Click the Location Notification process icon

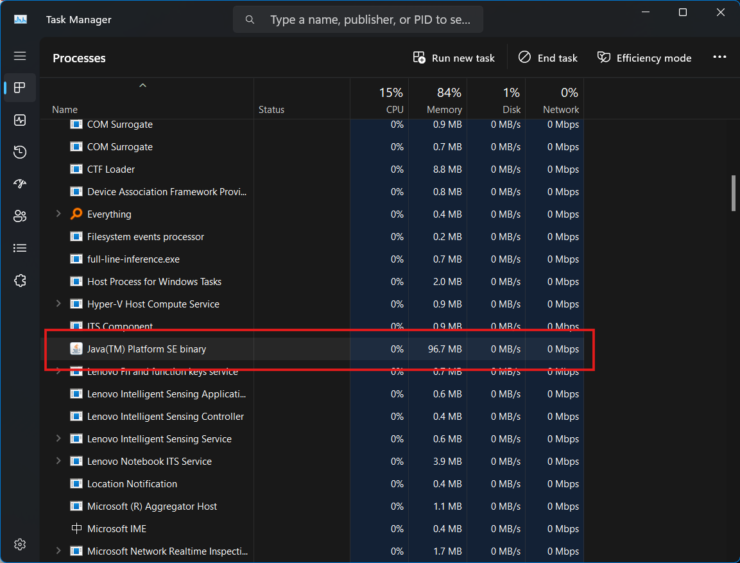tap(76, 483)
